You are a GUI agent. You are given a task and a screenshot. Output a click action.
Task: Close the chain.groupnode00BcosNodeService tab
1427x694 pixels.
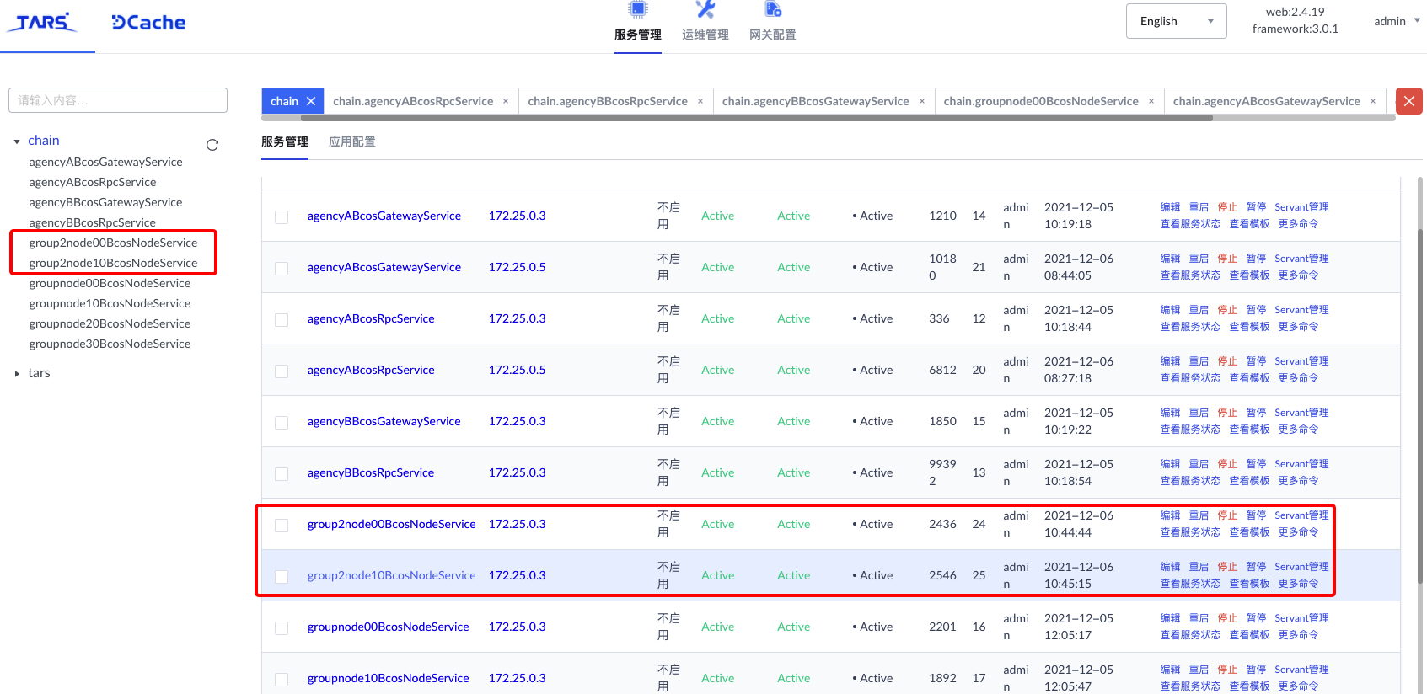(x=1151, y=101)
